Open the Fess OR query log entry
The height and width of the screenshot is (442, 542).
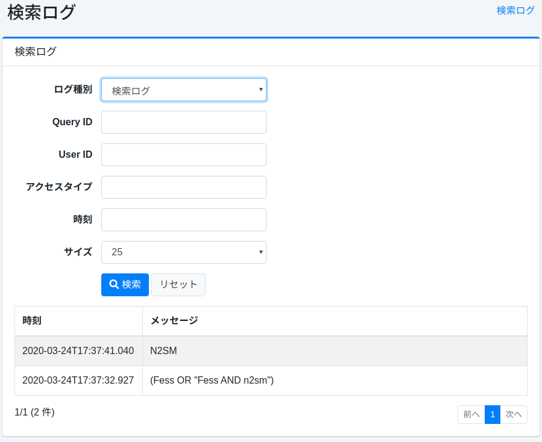coord(211,381)
